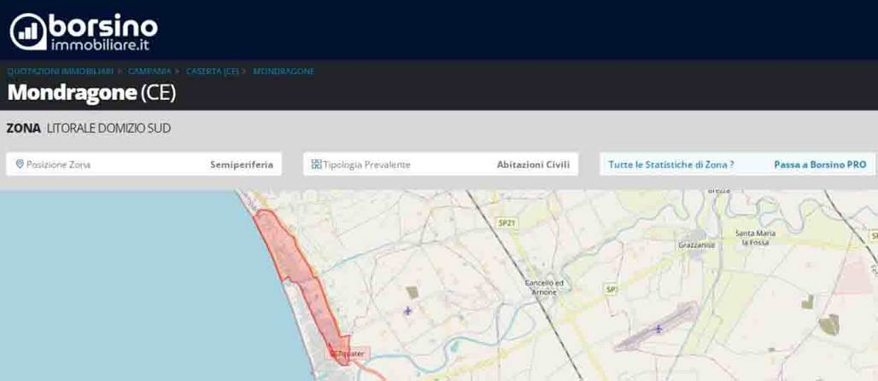Click the Santa Maria la Fossa map label
The image size is (878, 381).
tap(757, 237)
